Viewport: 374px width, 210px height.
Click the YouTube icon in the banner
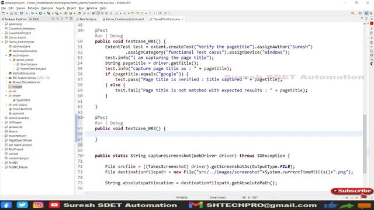click(x=54, y=205)
